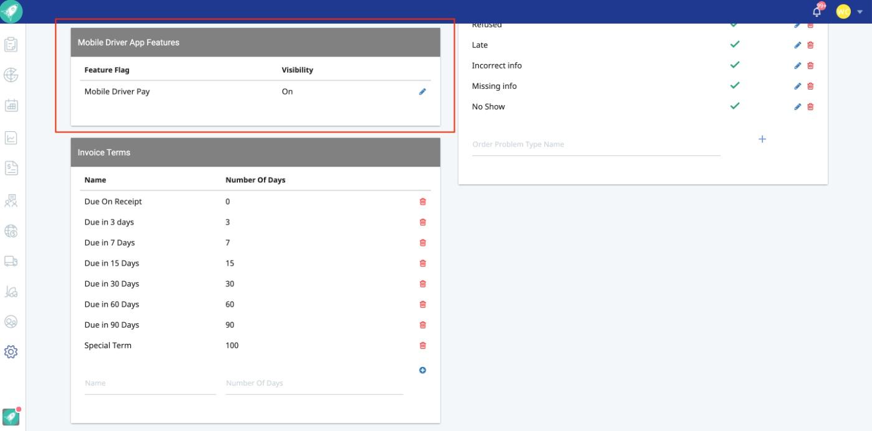Delete the Due in 7 Days term

(x=423, y=243)
